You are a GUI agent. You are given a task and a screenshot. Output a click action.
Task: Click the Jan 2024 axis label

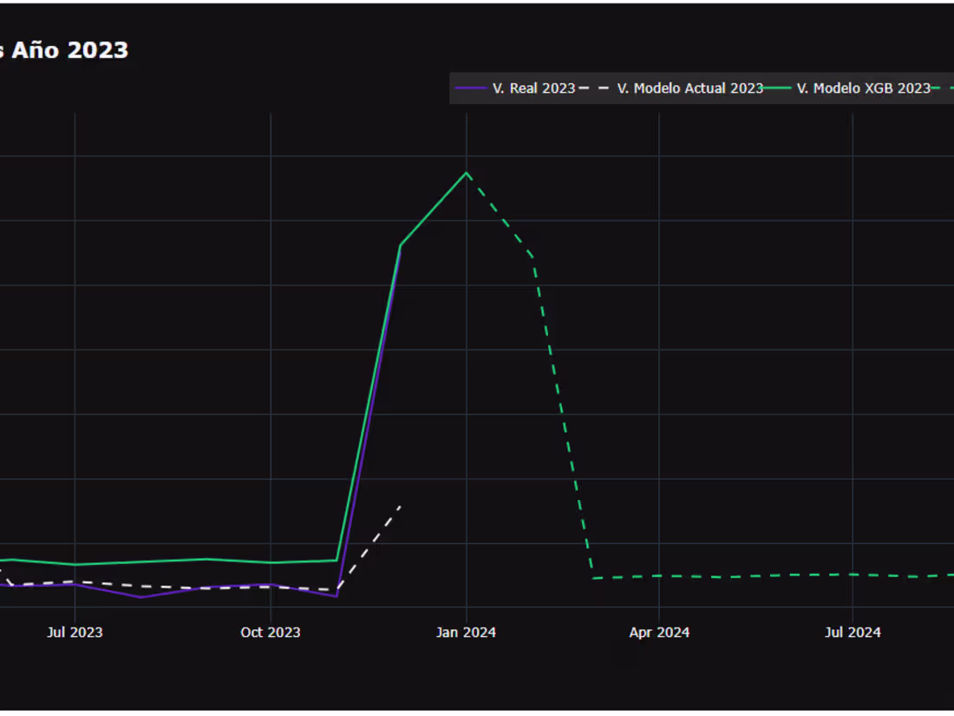tap(466, 633)
